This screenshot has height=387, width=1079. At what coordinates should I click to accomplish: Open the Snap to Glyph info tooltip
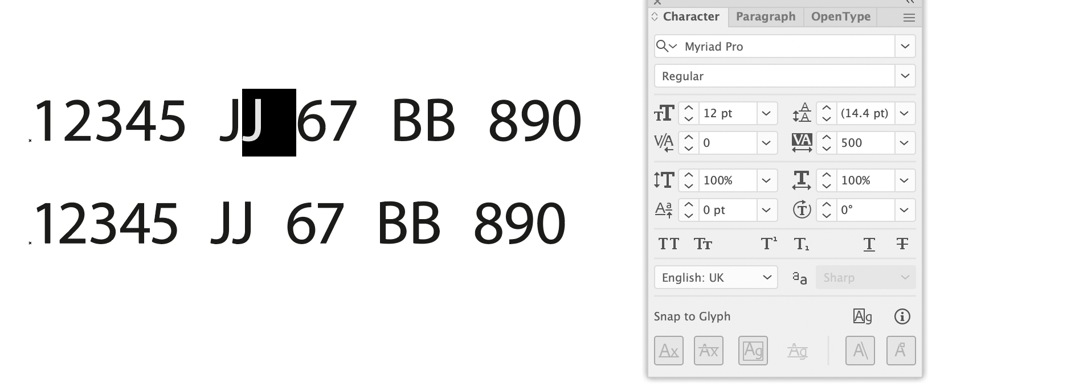(902, 316)
